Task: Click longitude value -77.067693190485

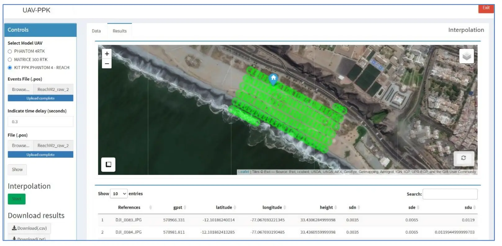Action: [x=267, y=232]
